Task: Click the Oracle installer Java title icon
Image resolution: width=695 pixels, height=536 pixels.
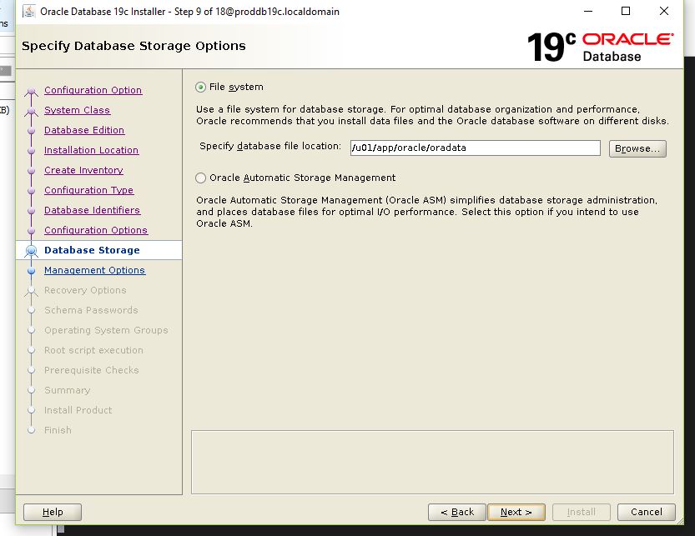Action: 29,11
